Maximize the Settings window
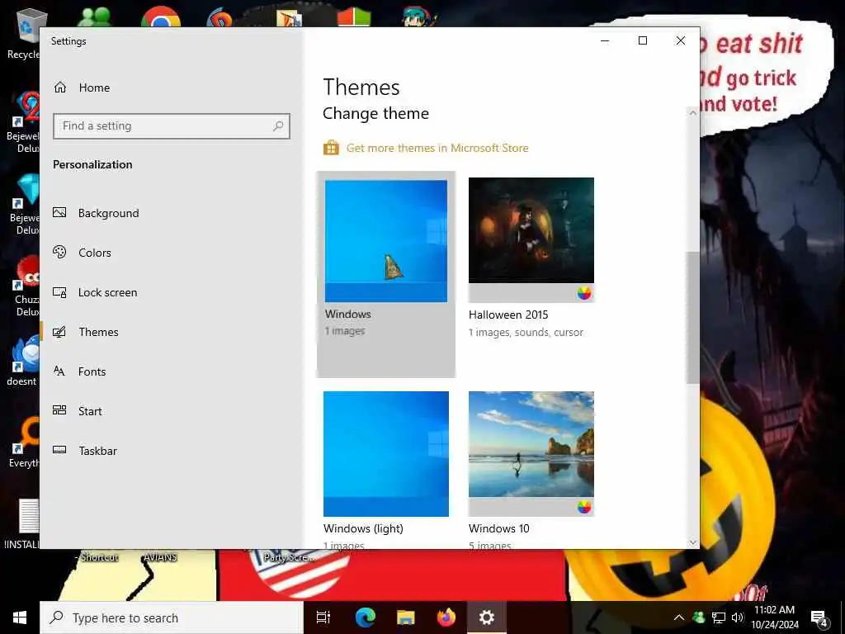 (642, 41)
